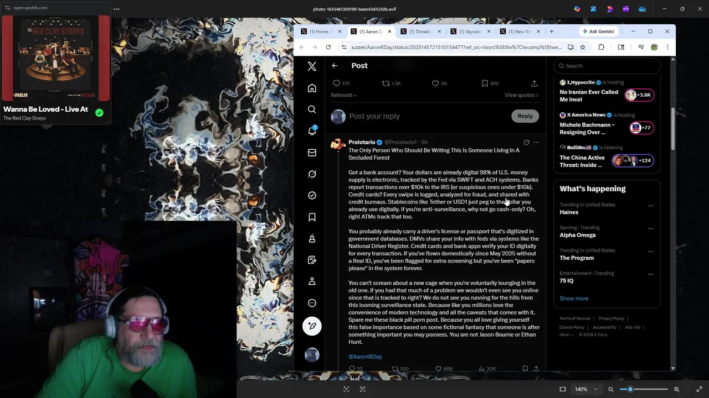
Task: Open More options circle in X sidebar
Action: [312, 303]
